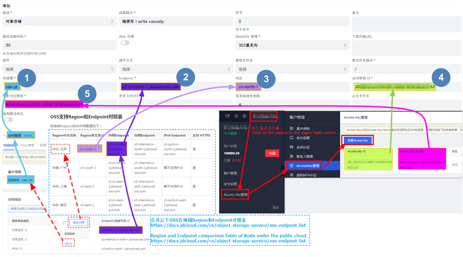Click the 存储桶 field containing cdn-jd
The width and height of the screenshot is (463, 257).
click(60, 87)
